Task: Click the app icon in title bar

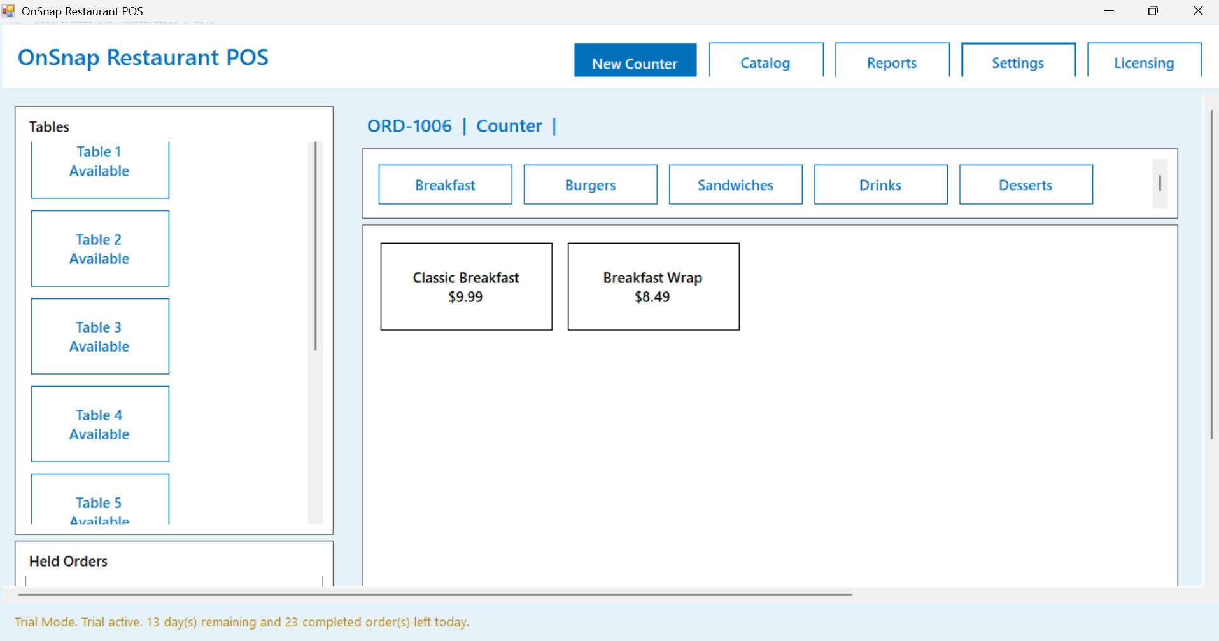Action: coord(8,11)
